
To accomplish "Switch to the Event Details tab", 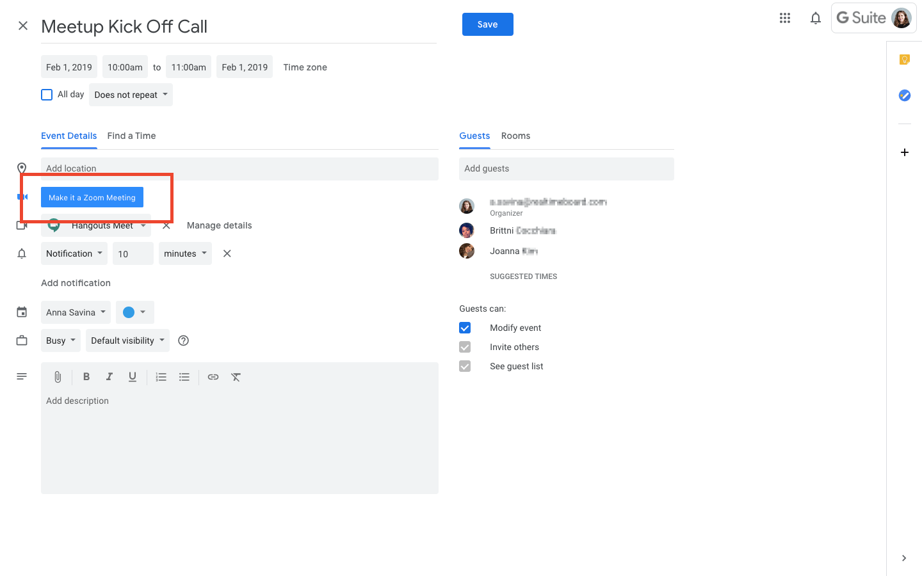I will pos(69,136).
